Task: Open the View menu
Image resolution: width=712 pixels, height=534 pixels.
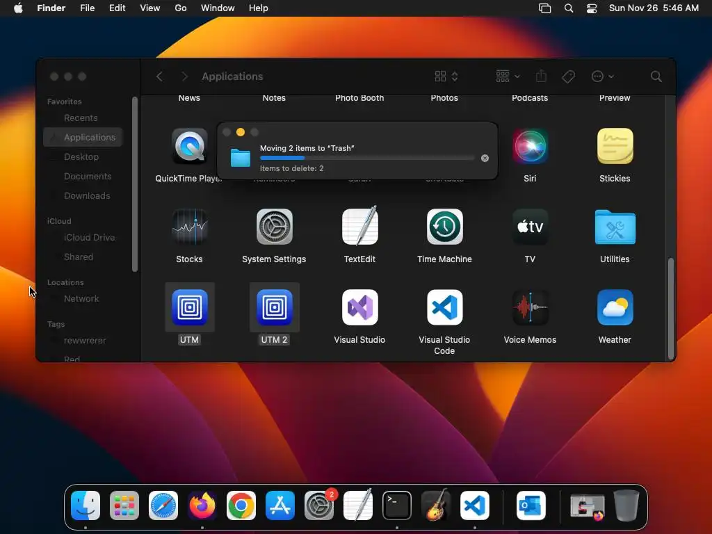Action: (x=150, y=8)
